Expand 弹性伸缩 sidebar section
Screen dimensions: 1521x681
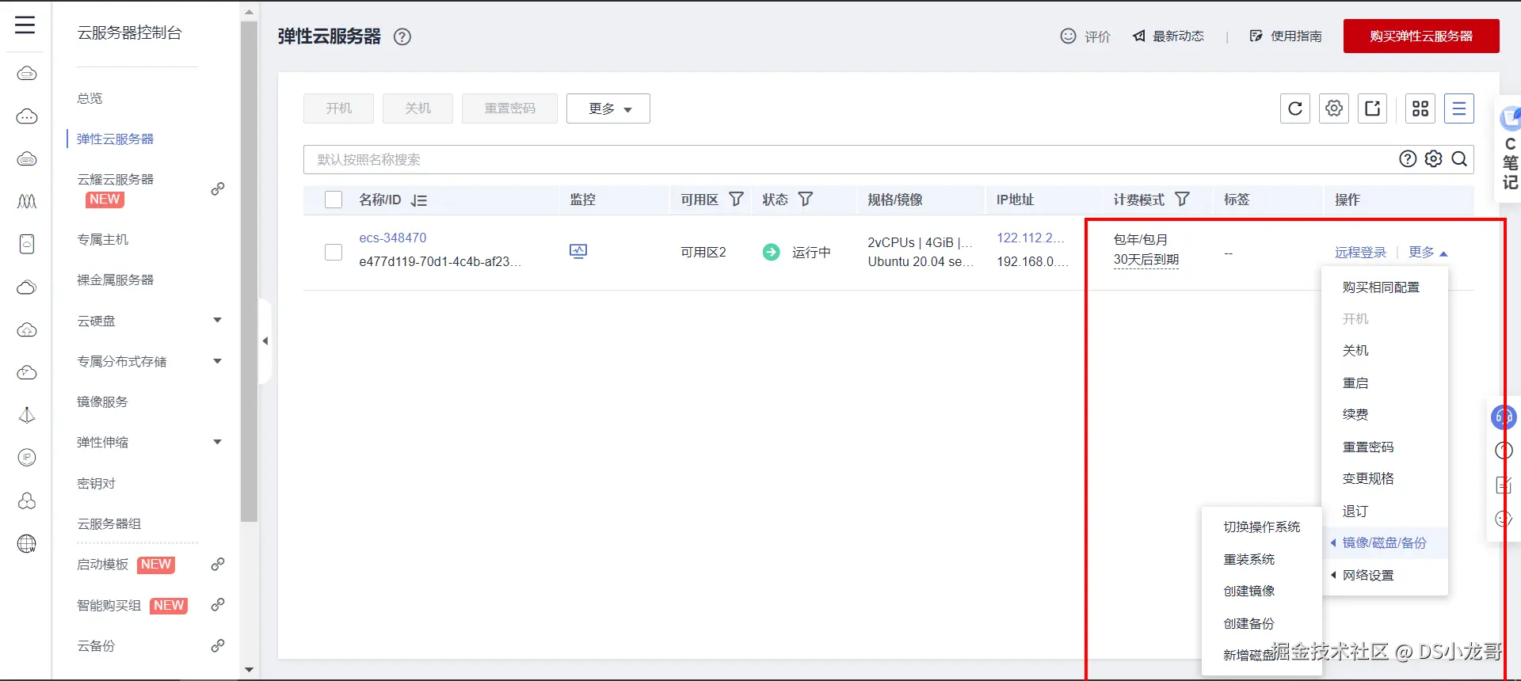click(x=217, y=443)
